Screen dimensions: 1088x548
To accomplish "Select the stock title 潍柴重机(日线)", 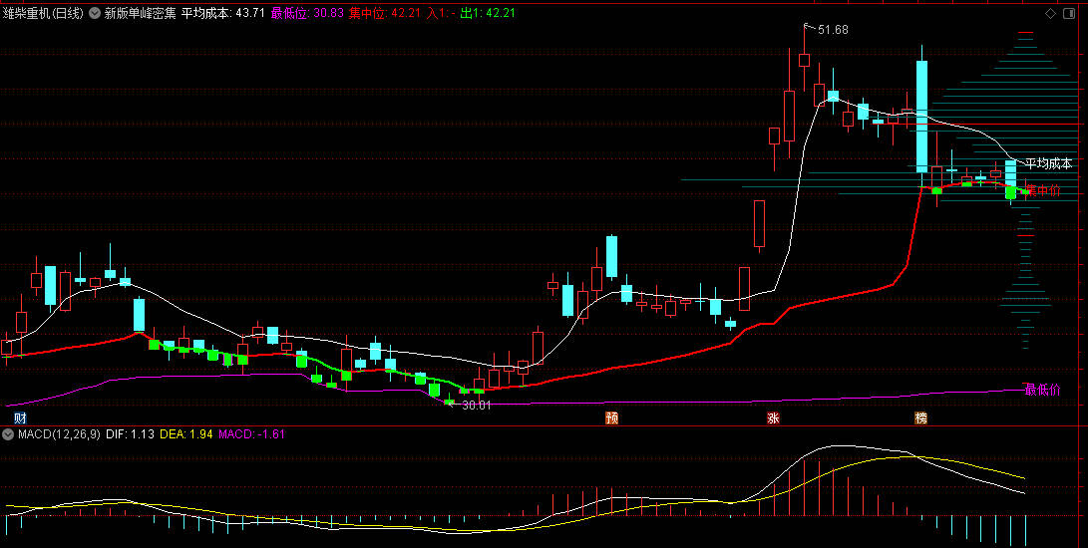I will tap(43, 13).
